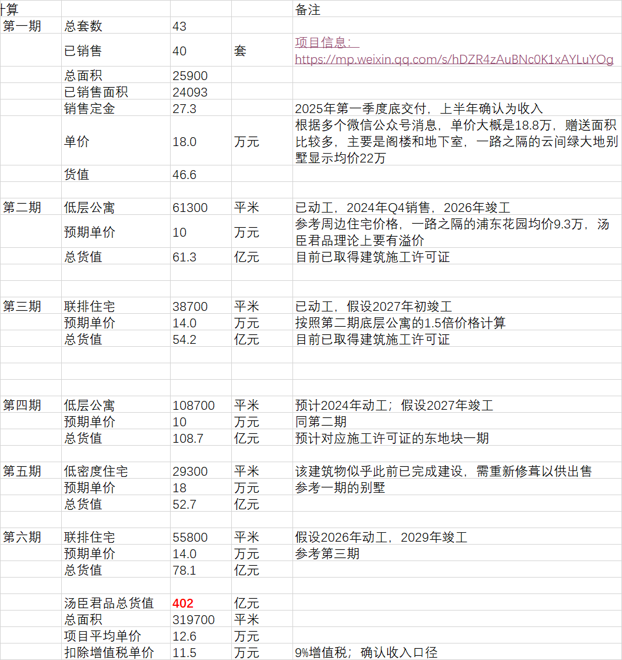Viewport: 622px width, 660px height.
Task: Select the 第四期 cell
Action: 31,404
